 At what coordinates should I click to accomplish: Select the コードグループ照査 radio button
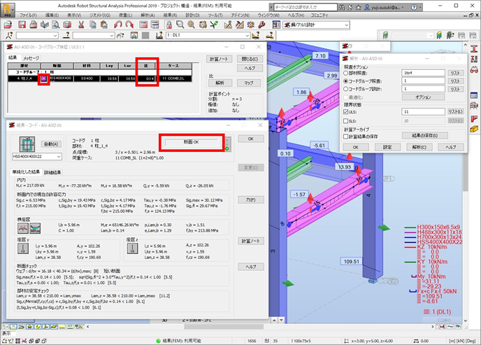345,81
